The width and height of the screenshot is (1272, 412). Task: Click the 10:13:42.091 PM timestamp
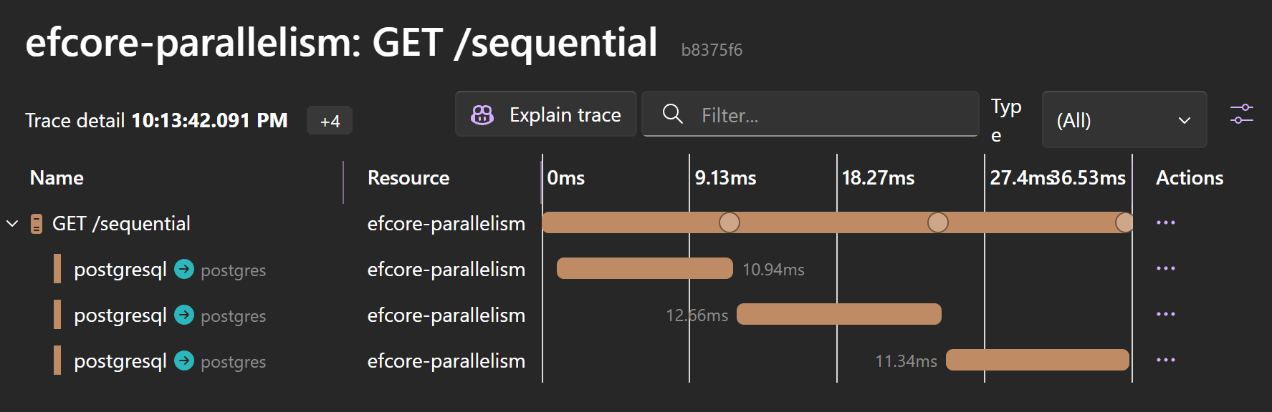coord(209,120)
